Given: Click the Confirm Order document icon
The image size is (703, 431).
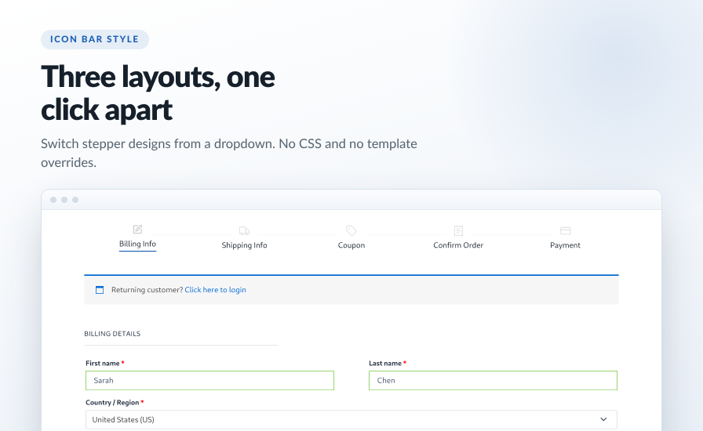Looking at the screenshot, I should click(458, 230).
